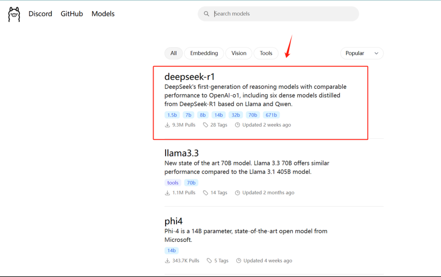Click the phi4 14b size tag
Image resolution: width=441 pixels, height=277 pixels.
tap(171, 250)
